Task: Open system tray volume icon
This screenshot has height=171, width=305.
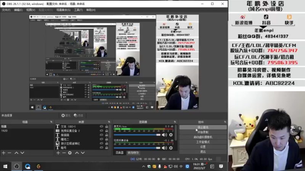Action: (176, 166)
